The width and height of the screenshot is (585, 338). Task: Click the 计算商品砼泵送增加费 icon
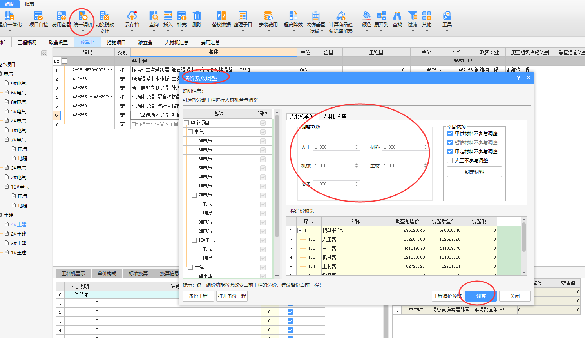341,16
